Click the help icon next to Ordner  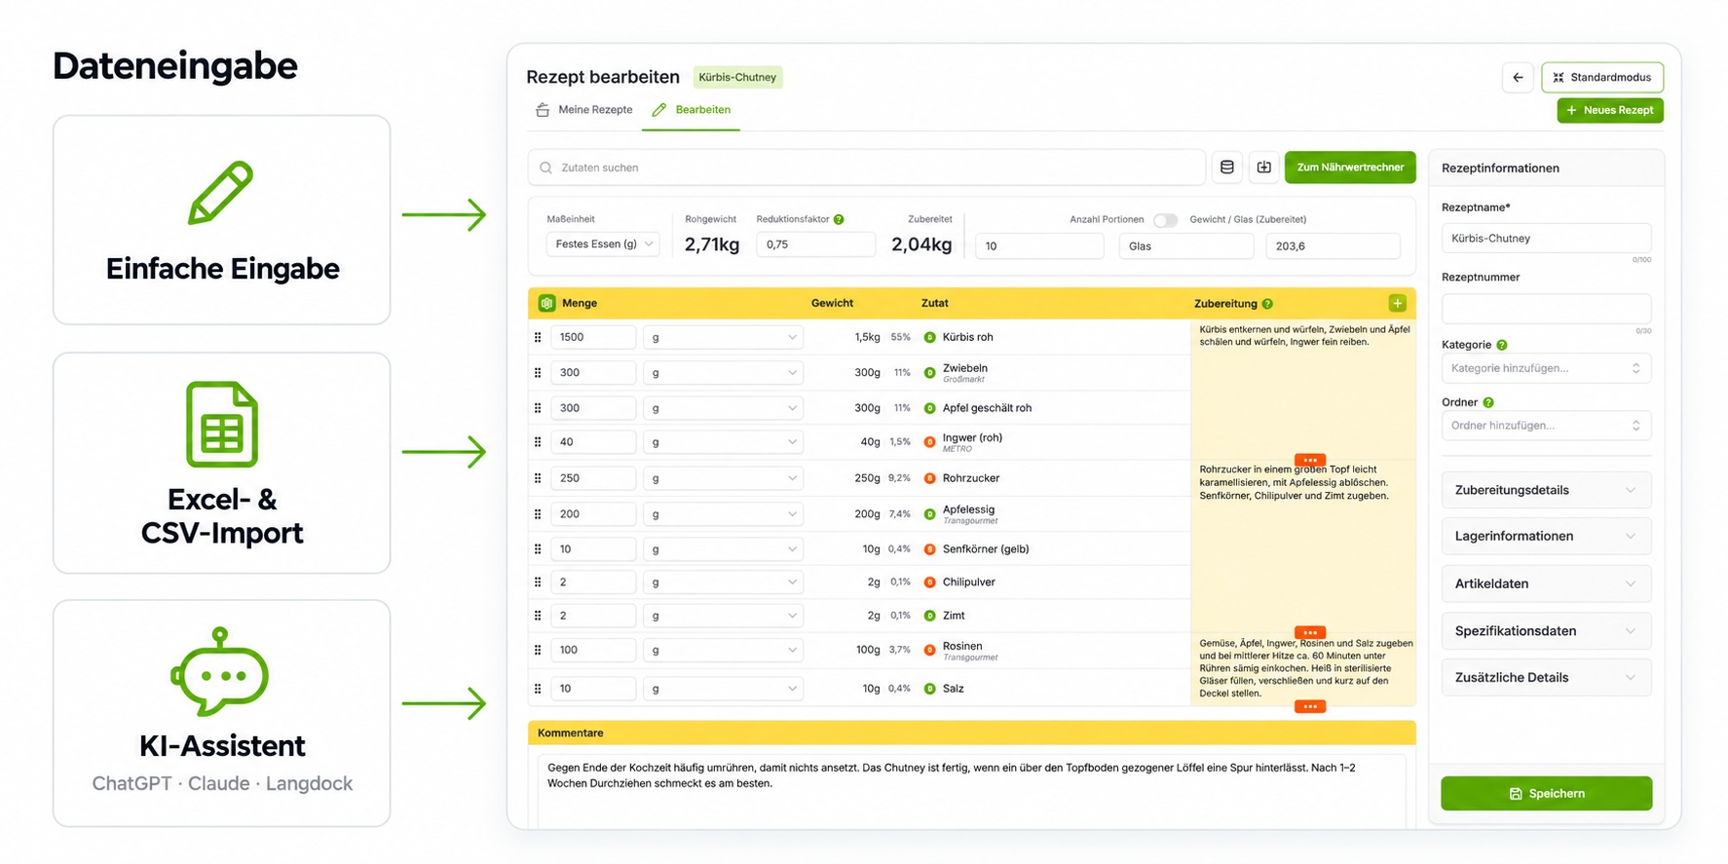pos(1487,402)
